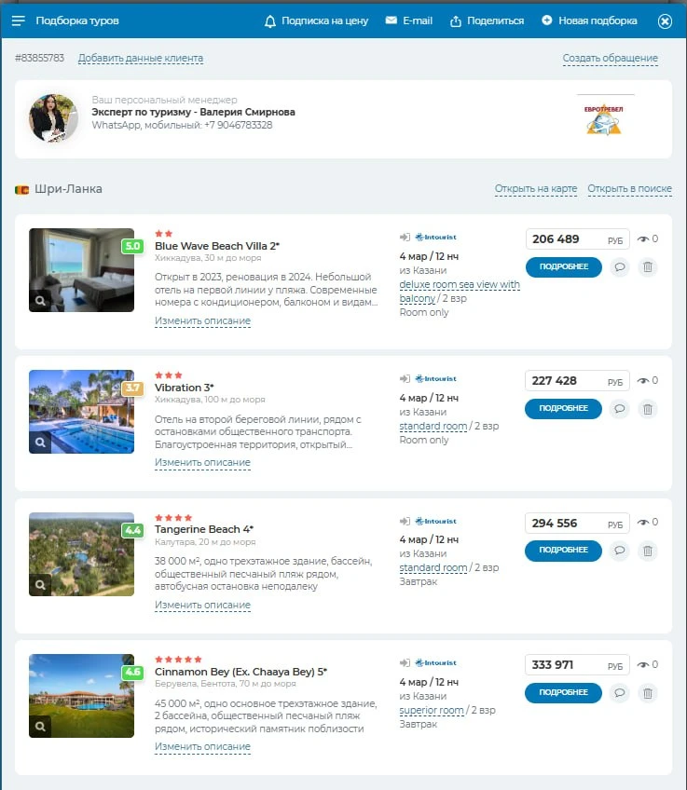Open the magnifier on Blue Wave Beach Villa photo

click(40, 301)
